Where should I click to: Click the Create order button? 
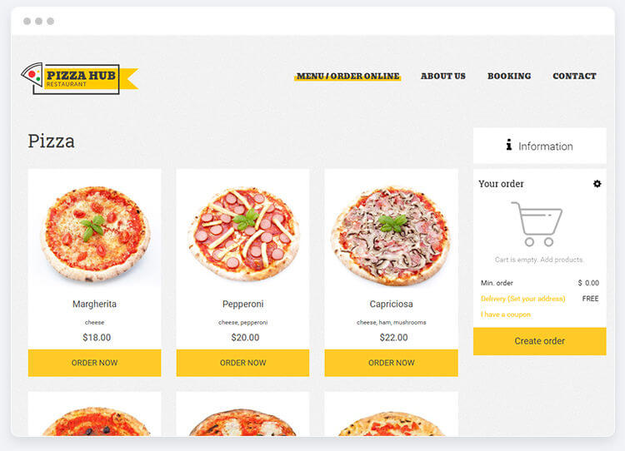click(540, 341)
